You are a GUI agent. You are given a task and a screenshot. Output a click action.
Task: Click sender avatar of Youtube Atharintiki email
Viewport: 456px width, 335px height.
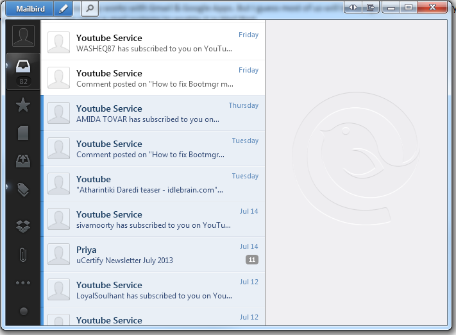pos(59,184)
